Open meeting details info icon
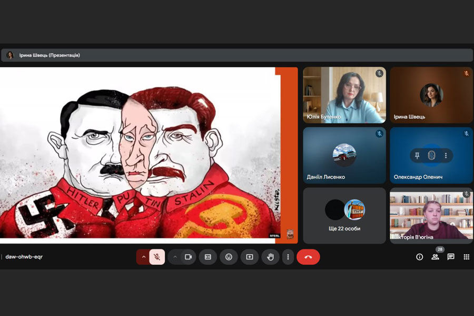 pos(420,257)
